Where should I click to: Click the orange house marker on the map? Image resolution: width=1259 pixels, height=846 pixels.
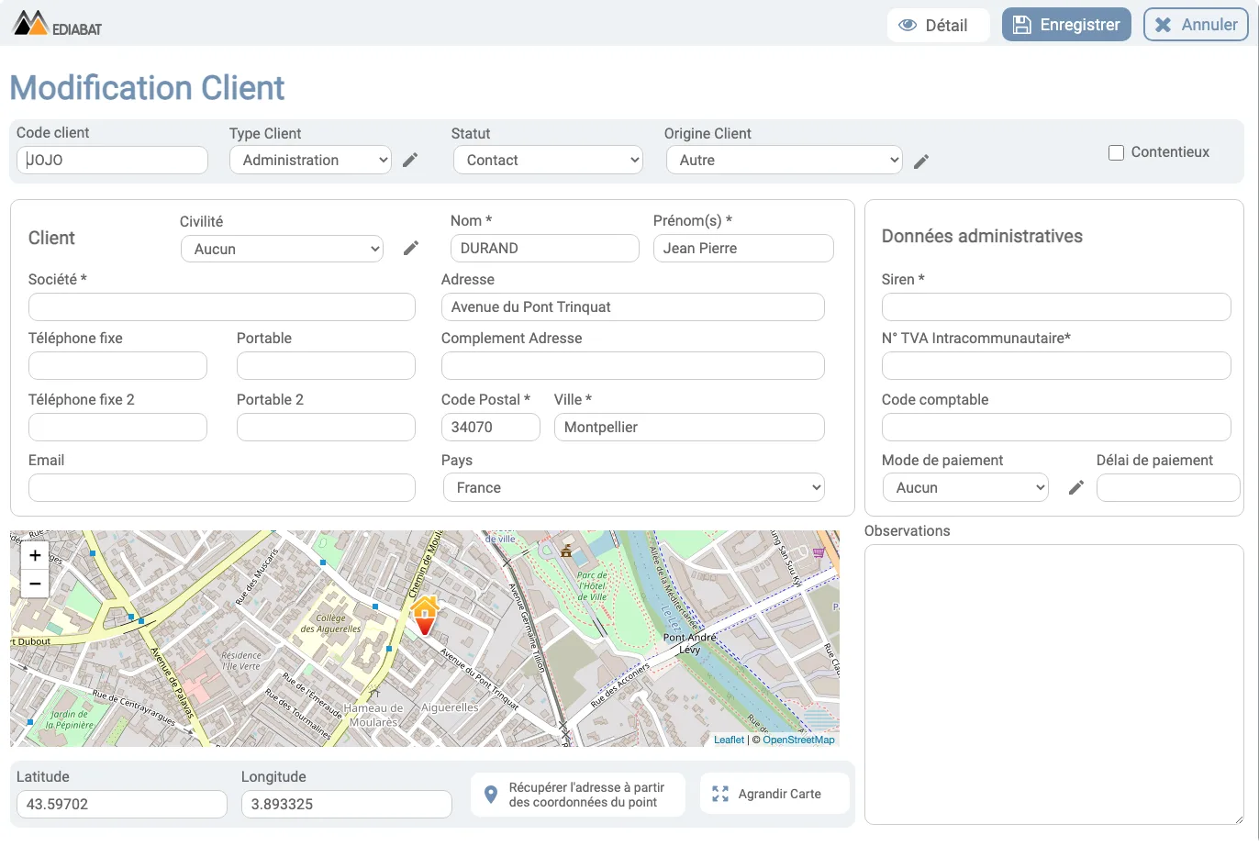tap(424, 615)
